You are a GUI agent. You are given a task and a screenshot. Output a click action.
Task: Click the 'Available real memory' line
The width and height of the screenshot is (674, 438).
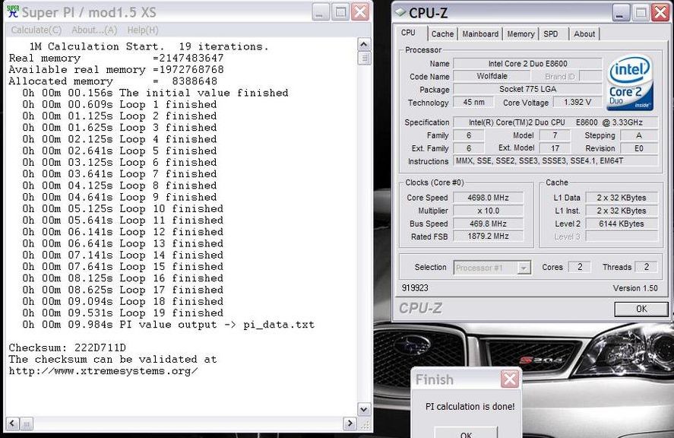pyautogui.click(x=116, y=70)
